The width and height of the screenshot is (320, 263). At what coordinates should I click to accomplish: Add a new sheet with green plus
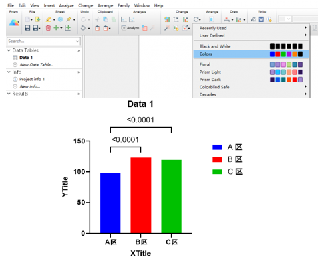pos(56,28)
